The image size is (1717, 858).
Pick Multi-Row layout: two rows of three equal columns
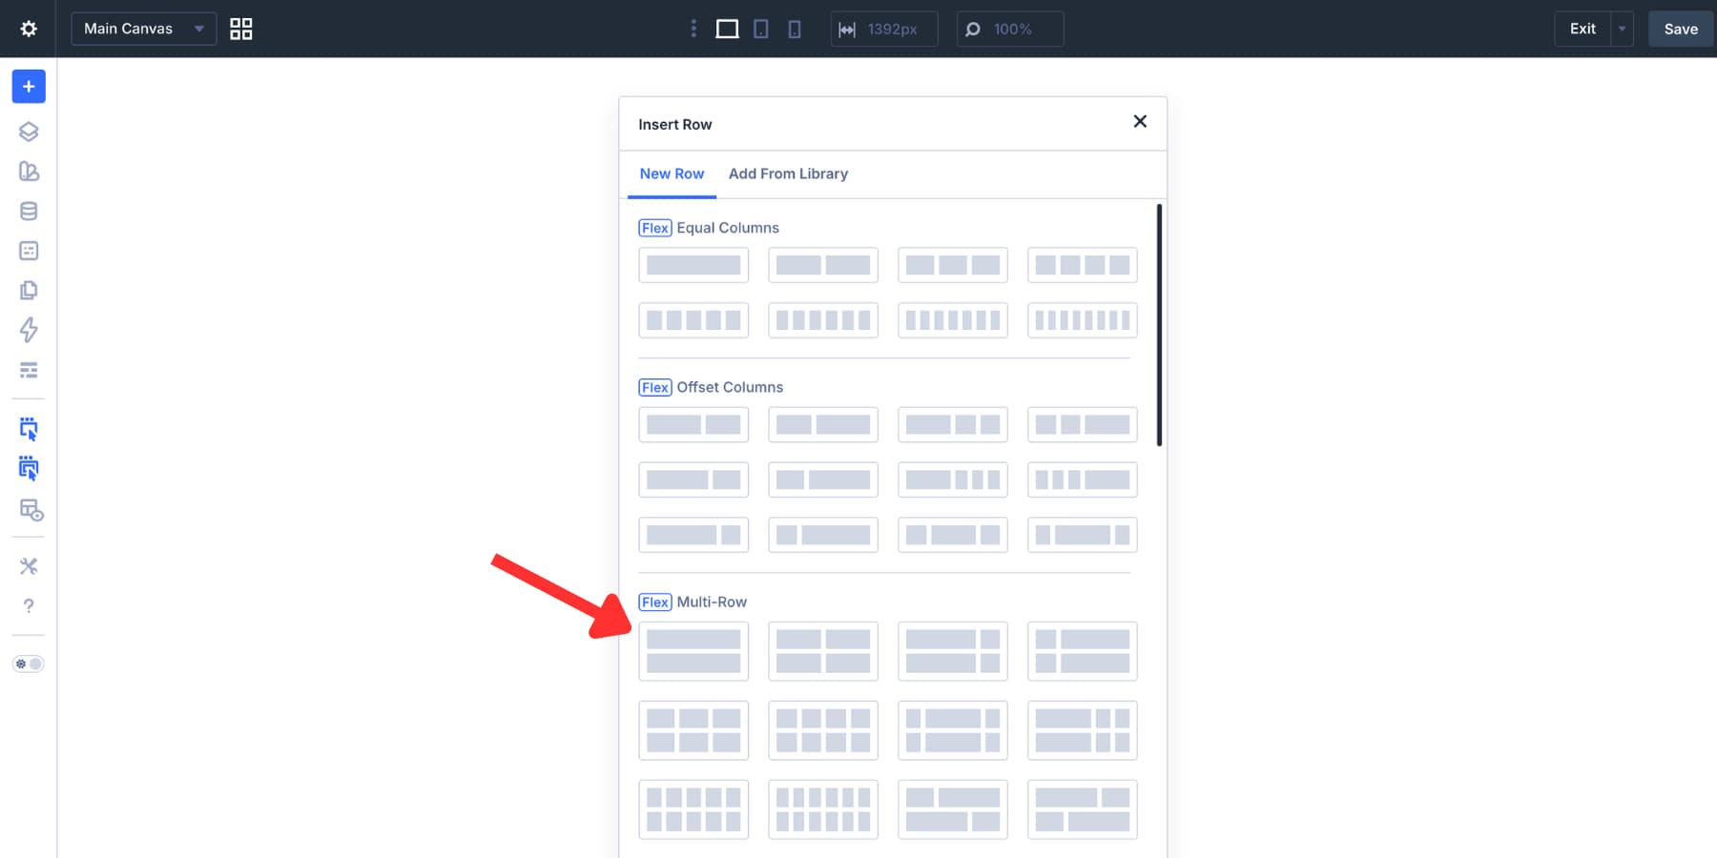pos(693,730)
